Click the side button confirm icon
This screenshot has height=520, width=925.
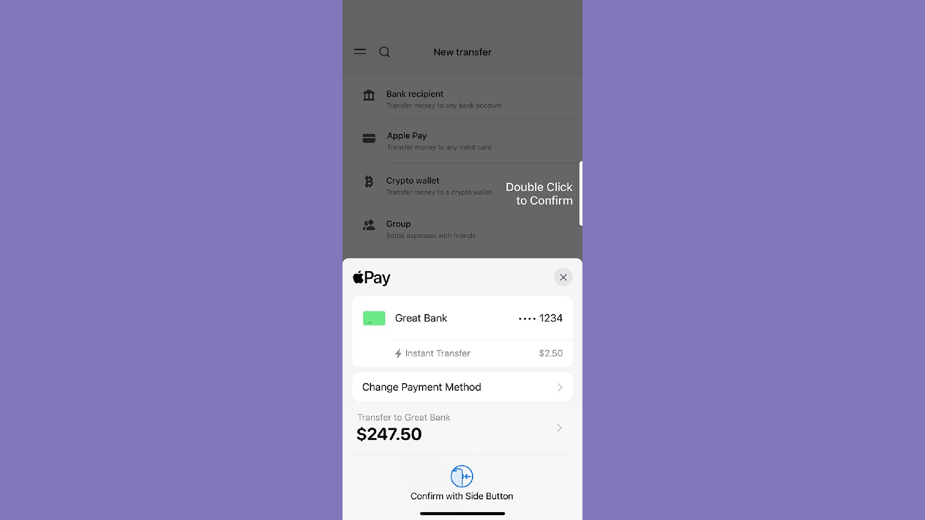point(462,476)
